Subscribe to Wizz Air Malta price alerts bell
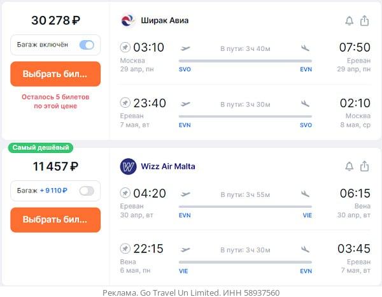 click(x=349, y=166)
